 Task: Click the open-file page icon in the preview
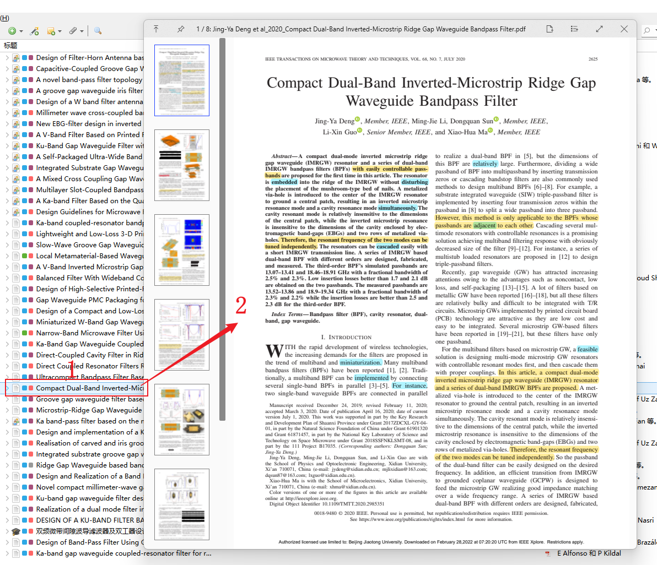coord(550,29)
